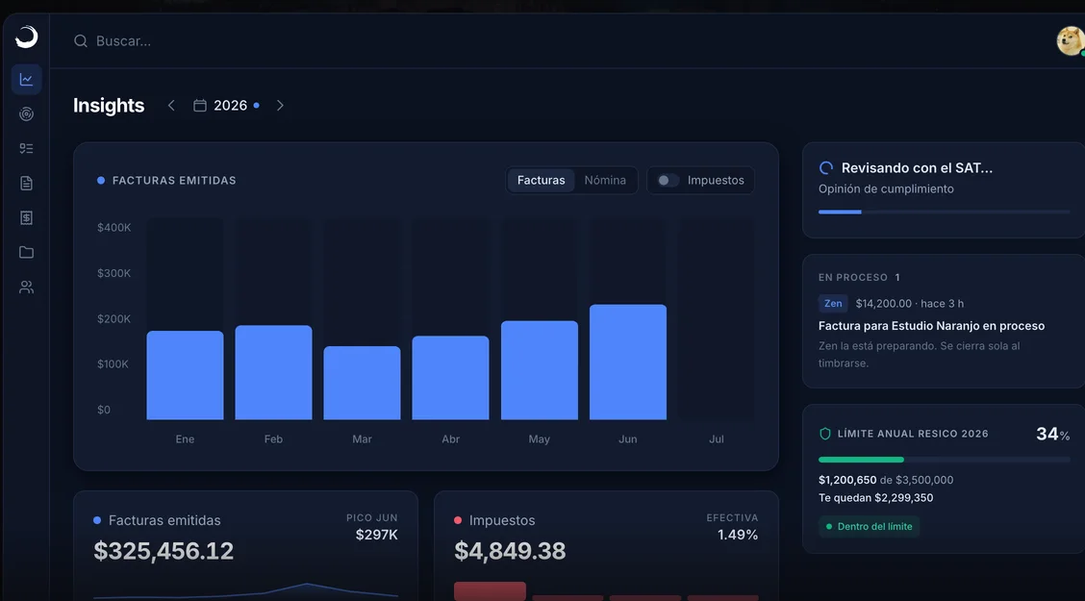
Task: Click the red dot beside Impuestos
Action: click(458, 520)
